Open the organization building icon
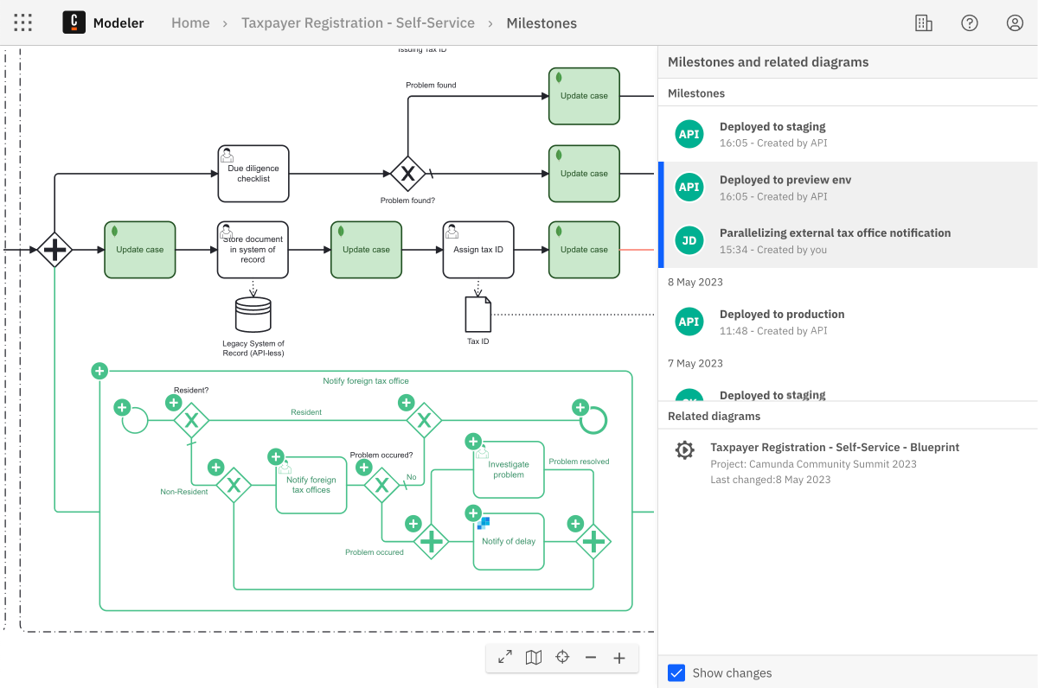The image size is (1038, 688). pos(924,23)
